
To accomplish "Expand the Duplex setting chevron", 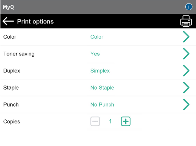I will tap(186, 70).
